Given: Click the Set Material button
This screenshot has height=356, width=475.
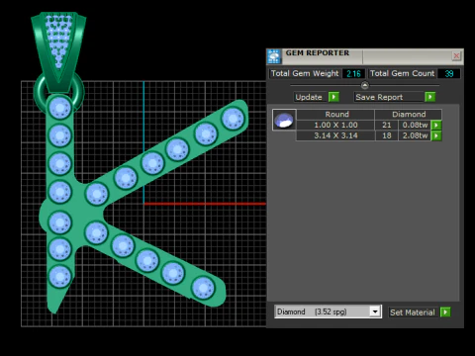Looking at the screenshot, I should point(413,312).
